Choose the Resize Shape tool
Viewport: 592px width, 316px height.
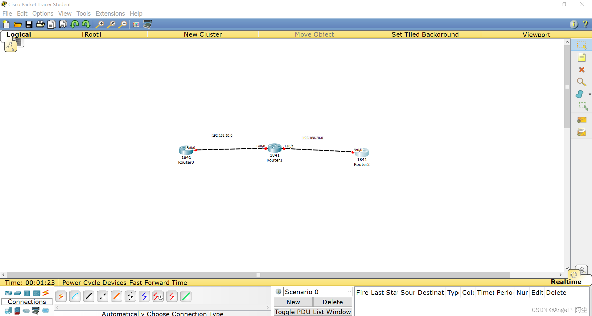583,106
